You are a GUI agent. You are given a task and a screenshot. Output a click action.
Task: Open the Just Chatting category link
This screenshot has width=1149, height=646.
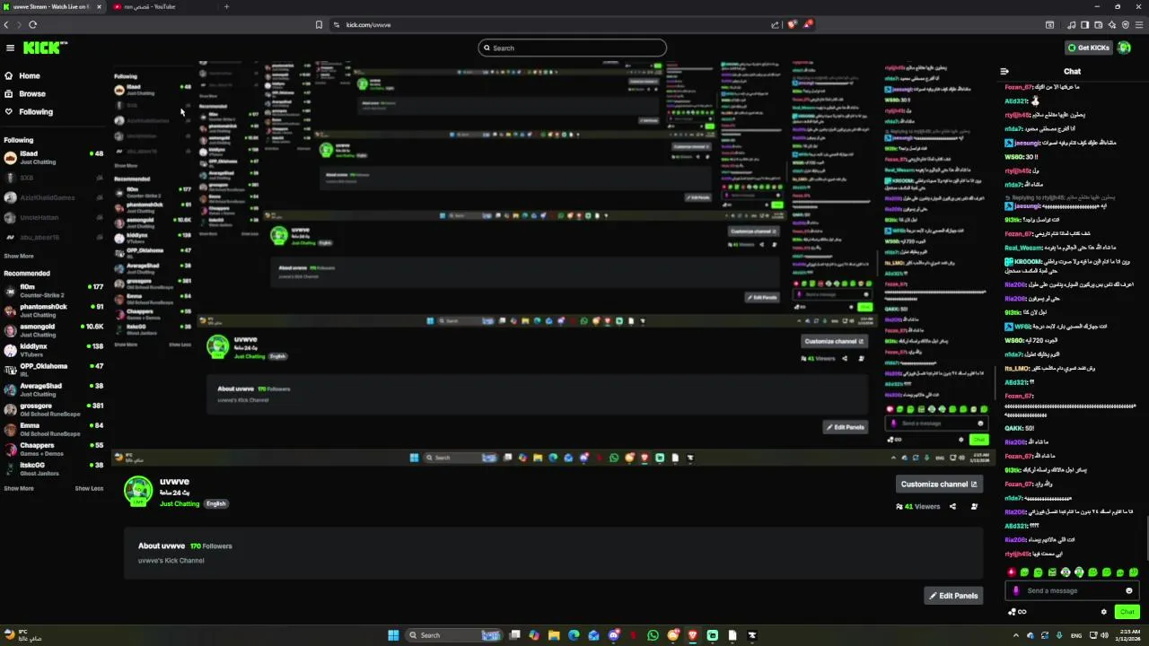coord(180,503)
